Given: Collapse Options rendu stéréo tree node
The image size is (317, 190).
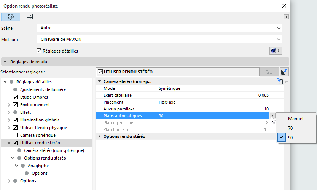Looking at the screenshot, I should [13, 158].
